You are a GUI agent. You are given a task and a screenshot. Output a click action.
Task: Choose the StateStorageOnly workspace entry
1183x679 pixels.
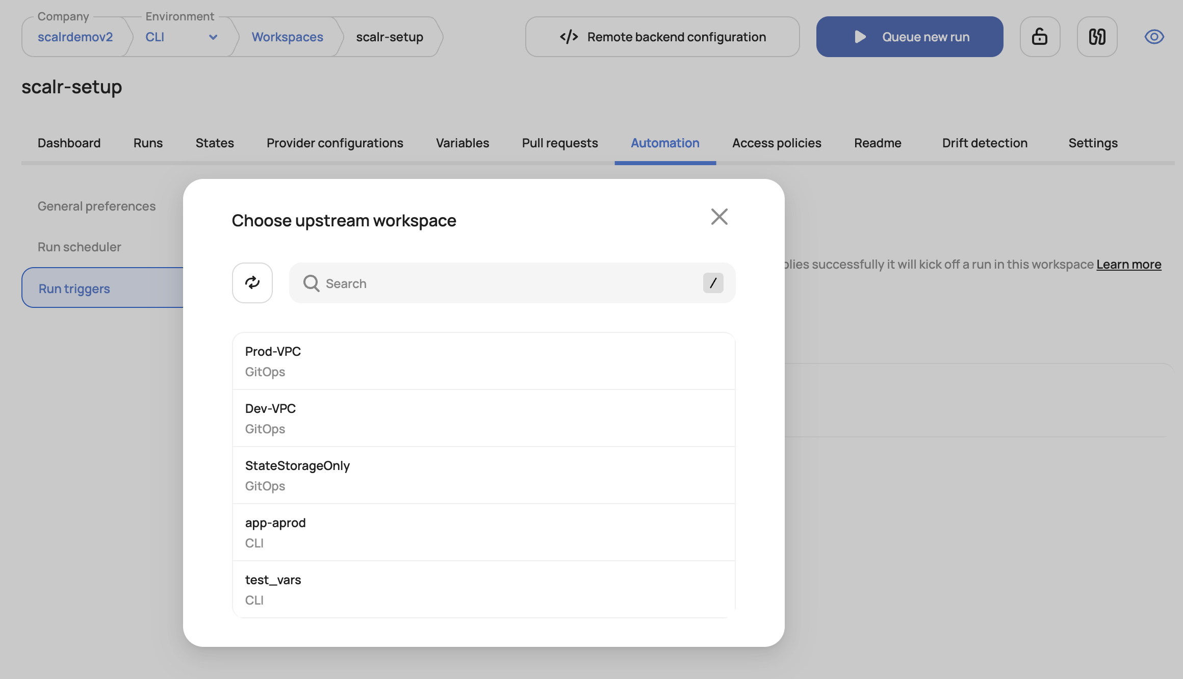click(x=483, y=476)
